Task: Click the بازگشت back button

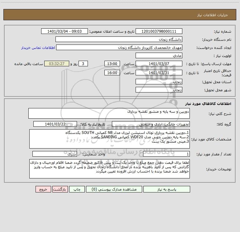Action: [60, 189]
